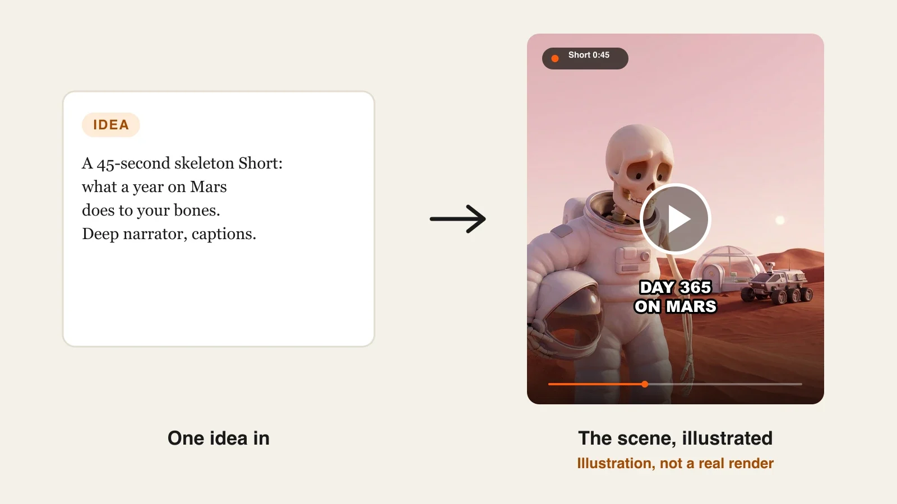Click the heading 'The scene, illustrated'

pyautogui.click(x=676, y=438)
